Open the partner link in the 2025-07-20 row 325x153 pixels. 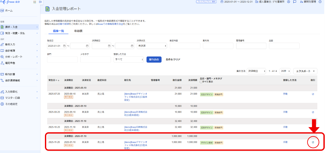point(136,97)
